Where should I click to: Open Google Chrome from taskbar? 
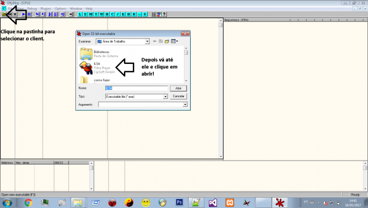pos(28,202)
